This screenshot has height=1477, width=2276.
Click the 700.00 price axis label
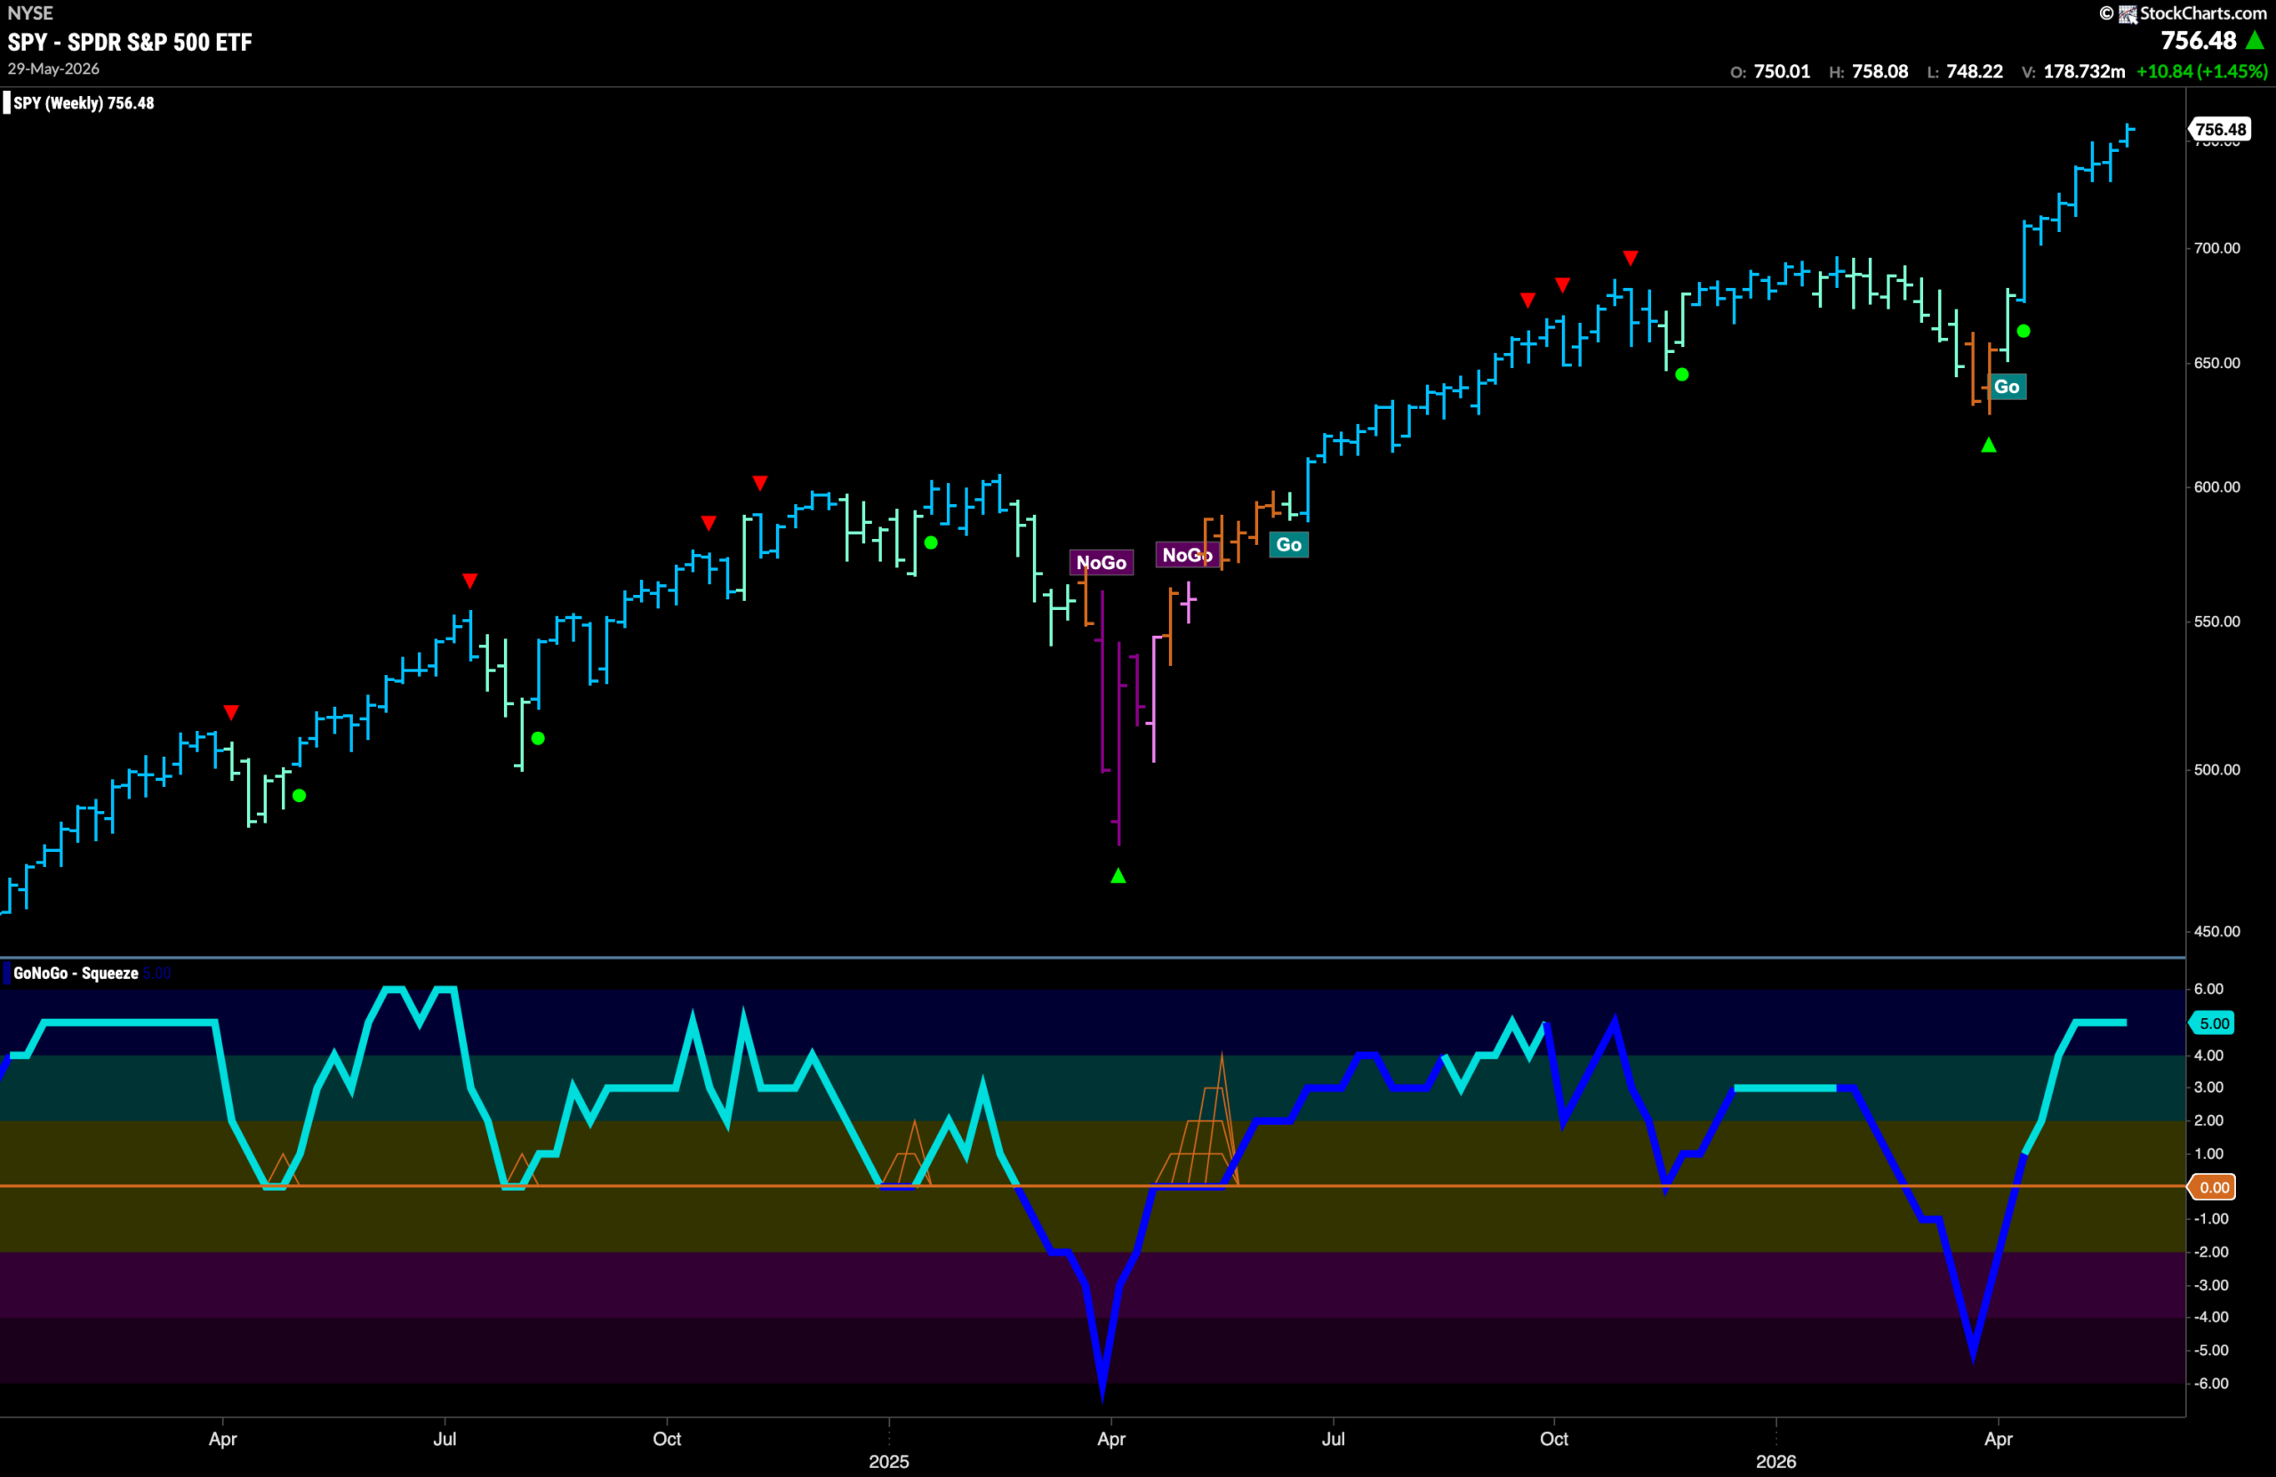coord(2216,248)
